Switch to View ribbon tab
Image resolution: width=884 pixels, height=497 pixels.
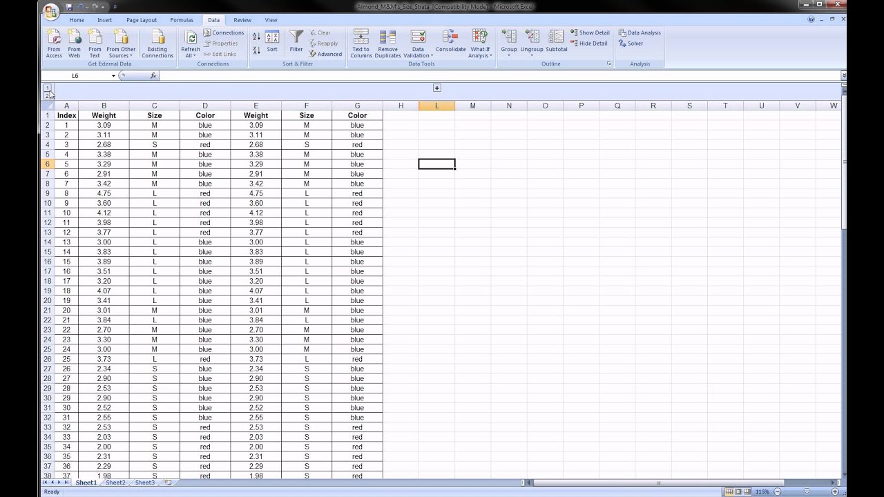point(271,20)
